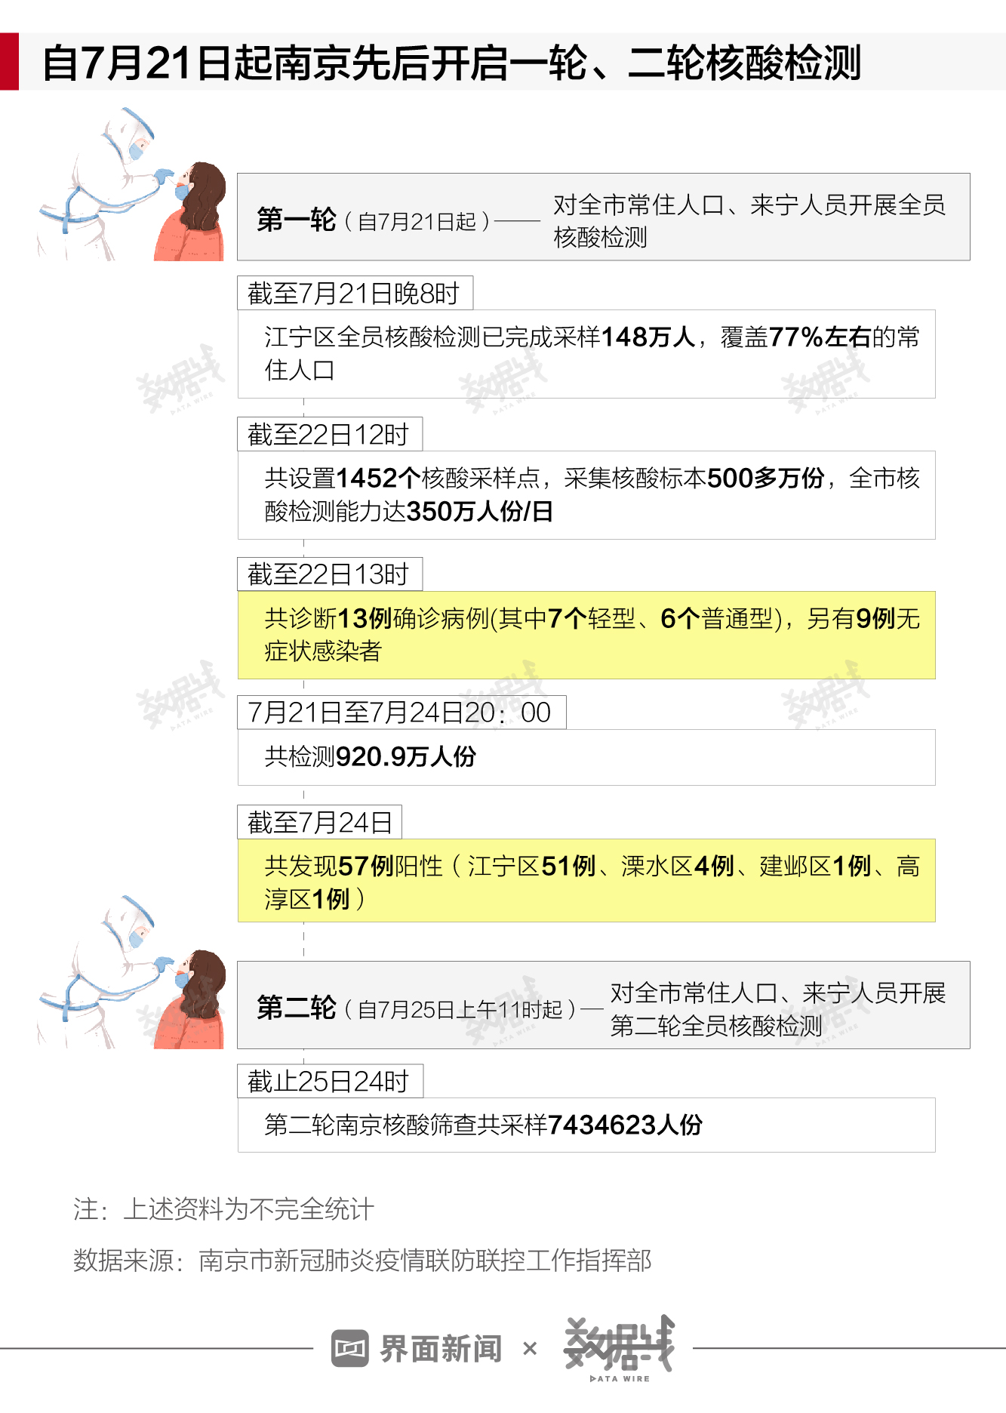Select the top nucleic acid swab illustration
Screen dimensions: 1006x1413
(132, 184)
